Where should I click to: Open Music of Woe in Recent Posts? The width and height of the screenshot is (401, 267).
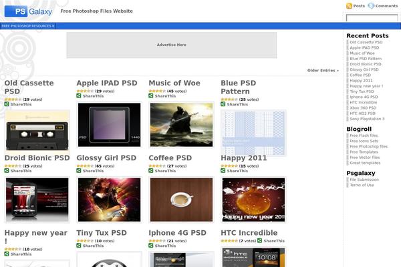click(x=362, y=53)
